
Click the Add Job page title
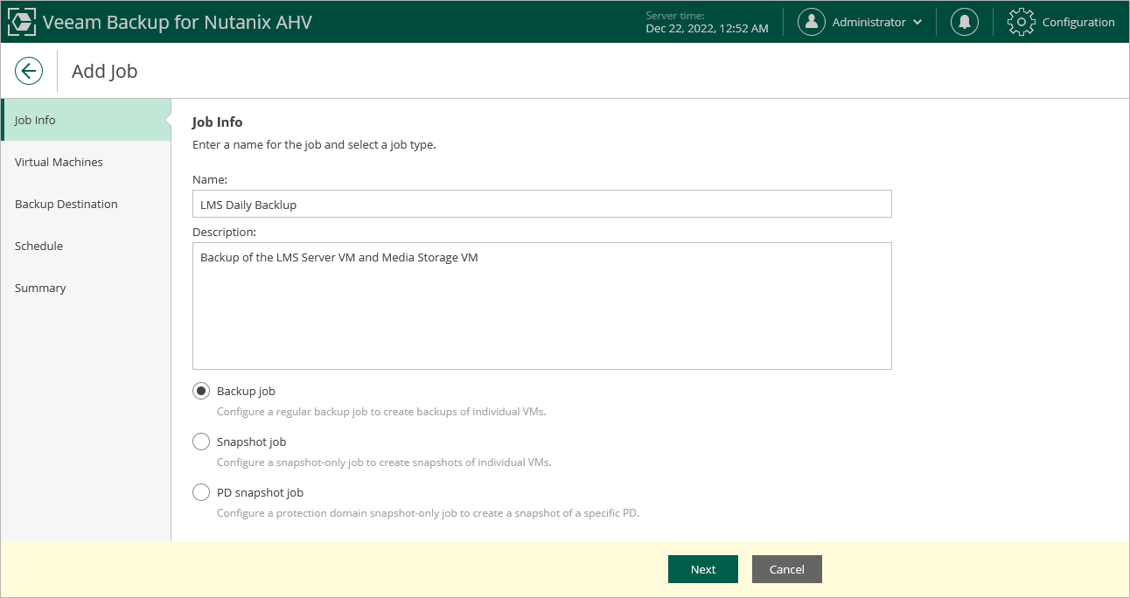(x=105, y=71)
